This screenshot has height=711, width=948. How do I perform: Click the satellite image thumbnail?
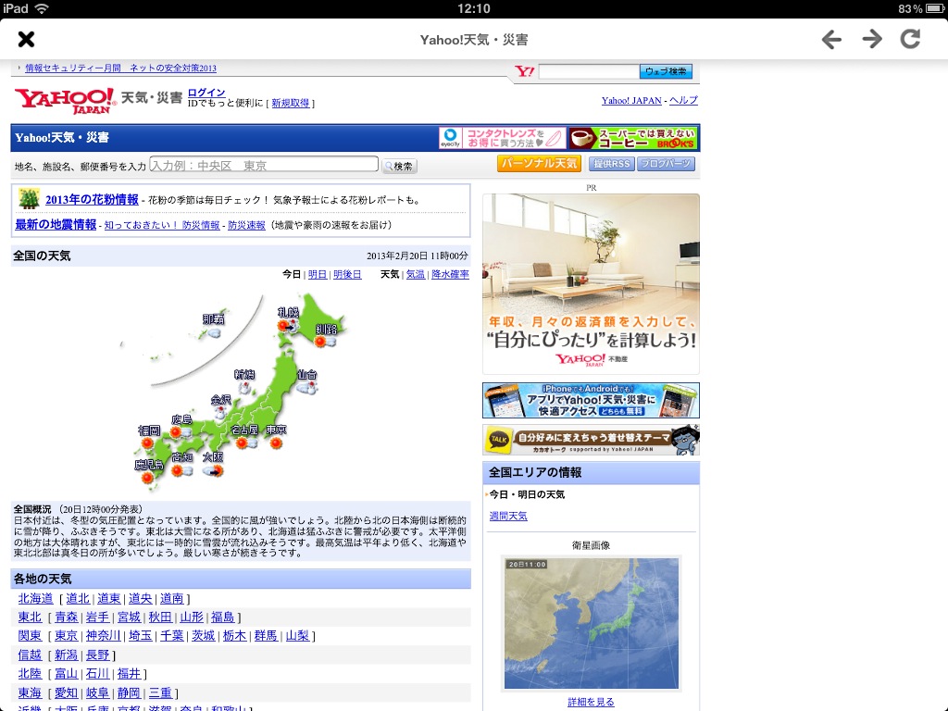coord(592,623)
